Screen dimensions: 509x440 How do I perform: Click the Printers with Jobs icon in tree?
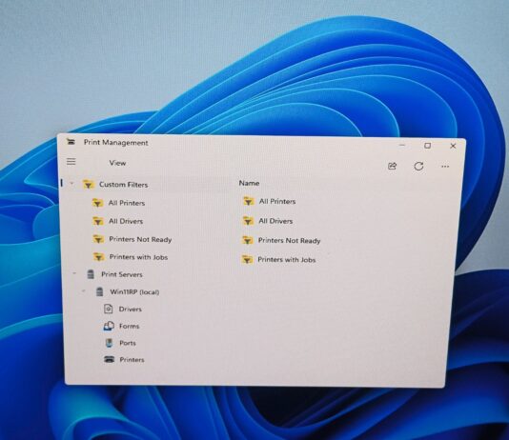[x=98, y=257]
